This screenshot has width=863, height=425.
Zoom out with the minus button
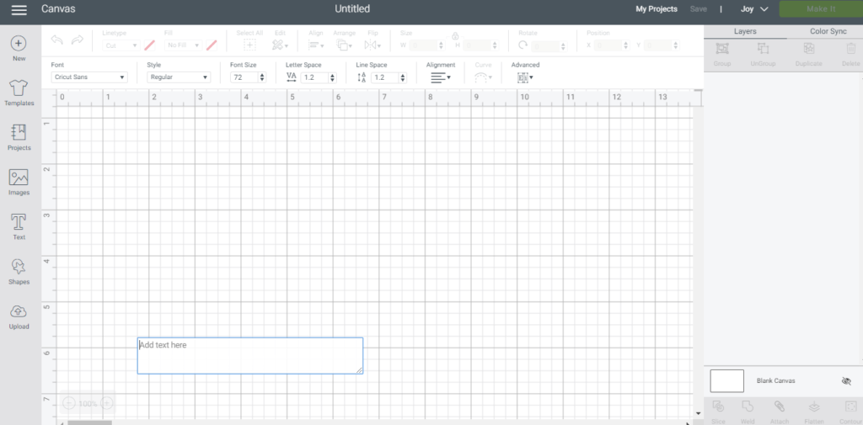[69, 404]
